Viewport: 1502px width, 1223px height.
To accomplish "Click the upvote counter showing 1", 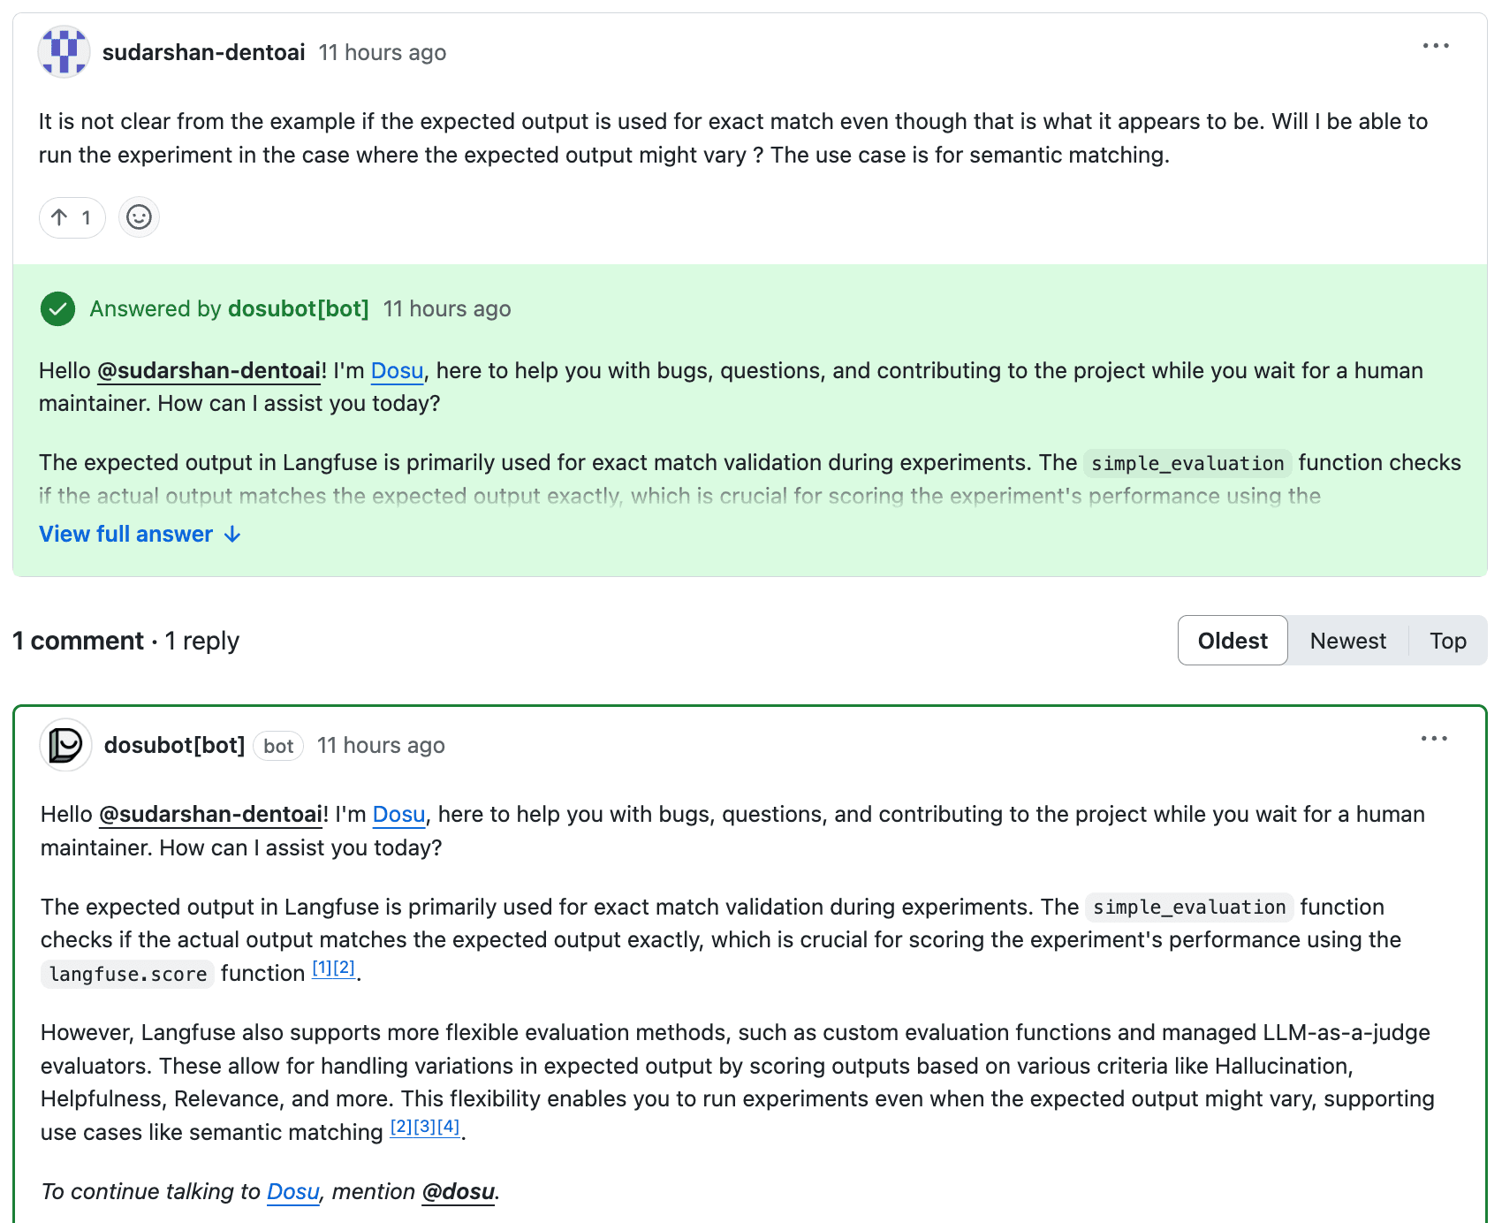I will tap(85, 216).
